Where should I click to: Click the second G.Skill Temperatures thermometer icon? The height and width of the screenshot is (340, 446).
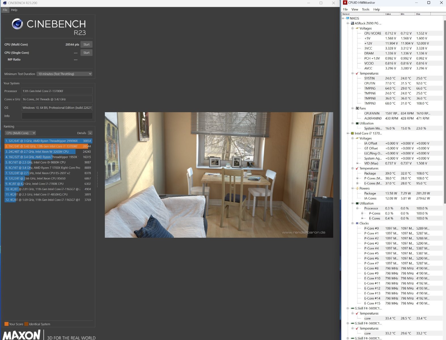(357, 328)
